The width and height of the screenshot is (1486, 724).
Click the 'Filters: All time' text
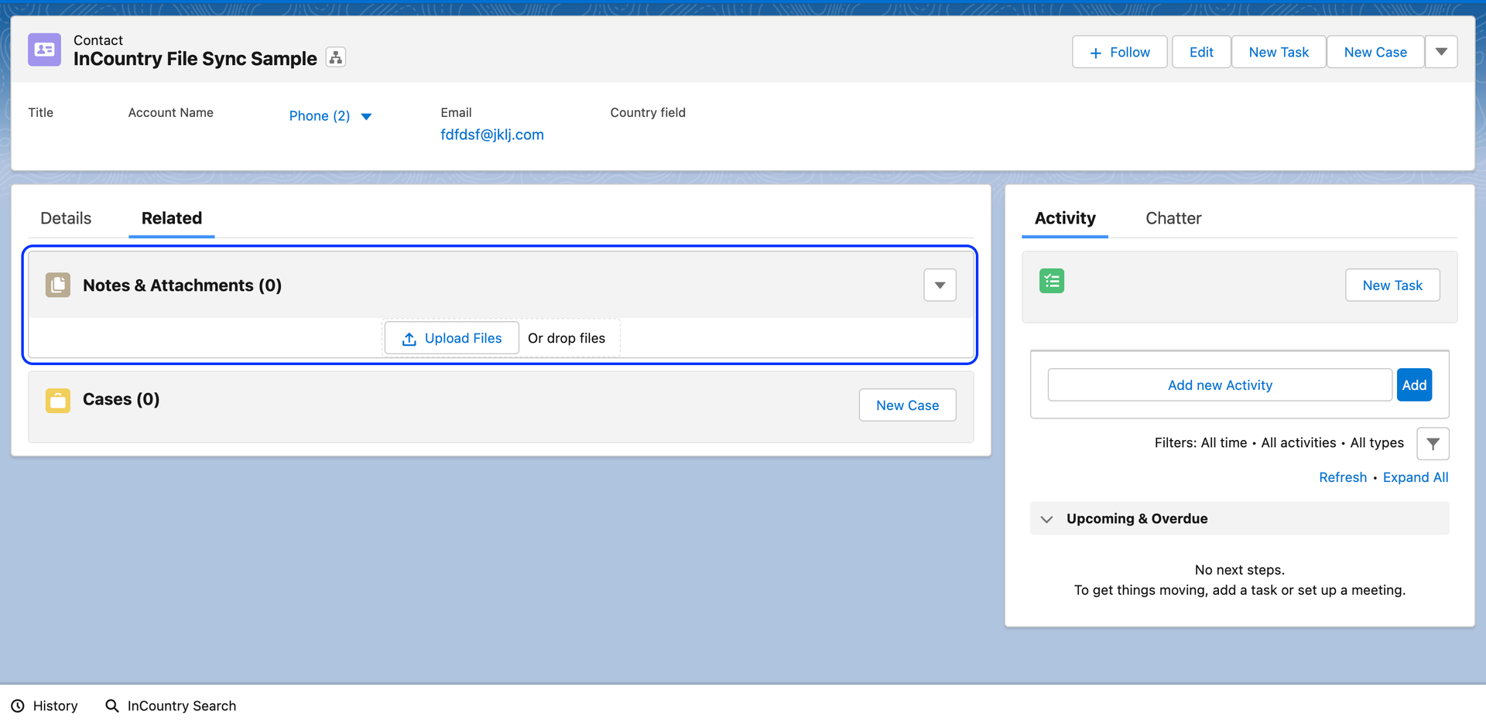coord(1200,442)
